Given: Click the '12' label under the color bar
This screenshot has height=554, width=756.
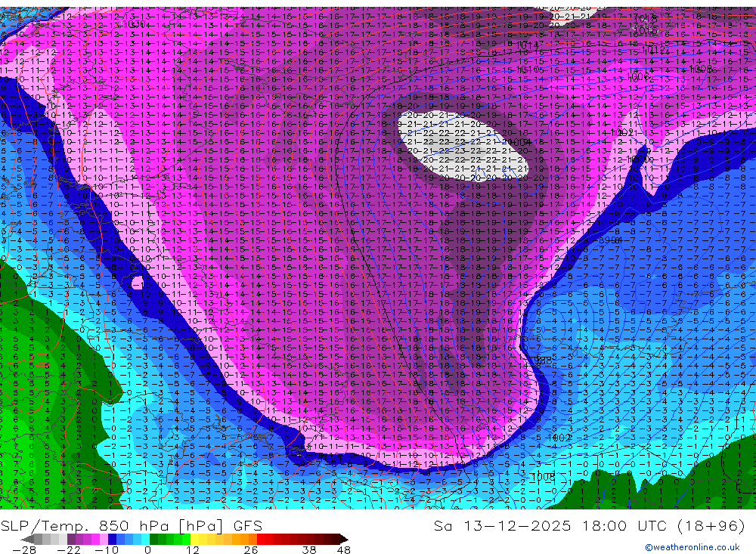Looking at the screenshot, I should pyautogui.click(x=193, y=550).
